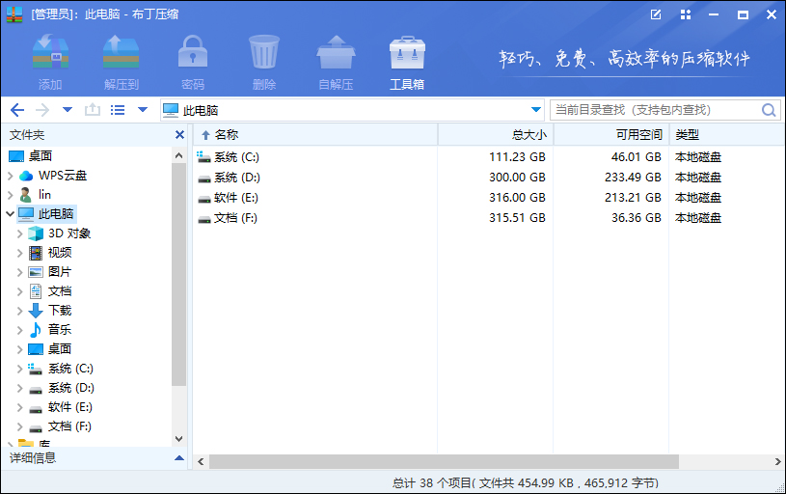Select 桌面 at top of folder tree
Image resolution: width=786 pixels, height=494 pixels.
[x=31, y=156]
